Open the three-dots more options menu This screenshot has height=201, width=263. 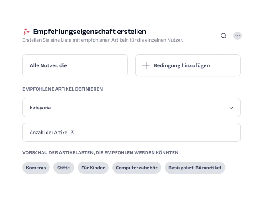[237, 36]
